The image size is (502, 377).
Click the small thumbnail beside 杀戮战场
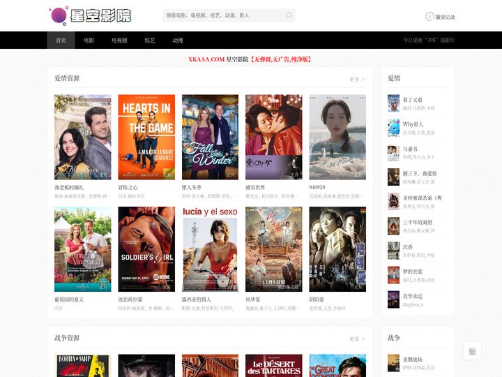(x=393, y=363)
